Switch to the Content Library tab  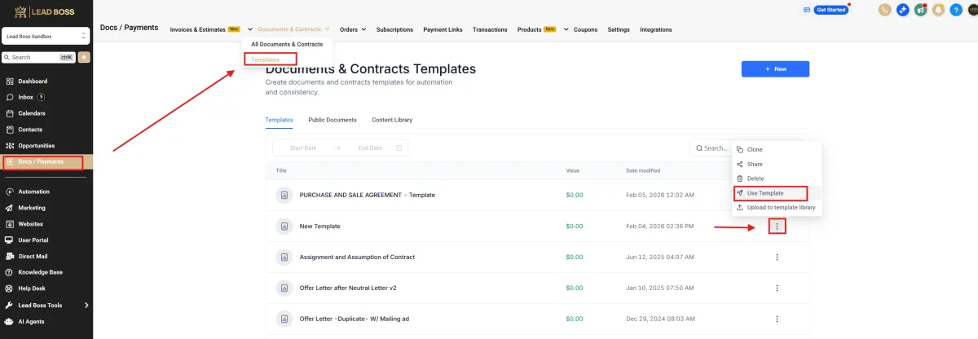392,120
